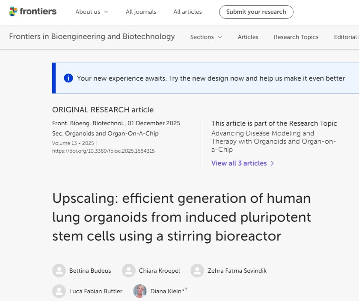
Task: Click the View all 3 articles link
Action: (239, 163)
